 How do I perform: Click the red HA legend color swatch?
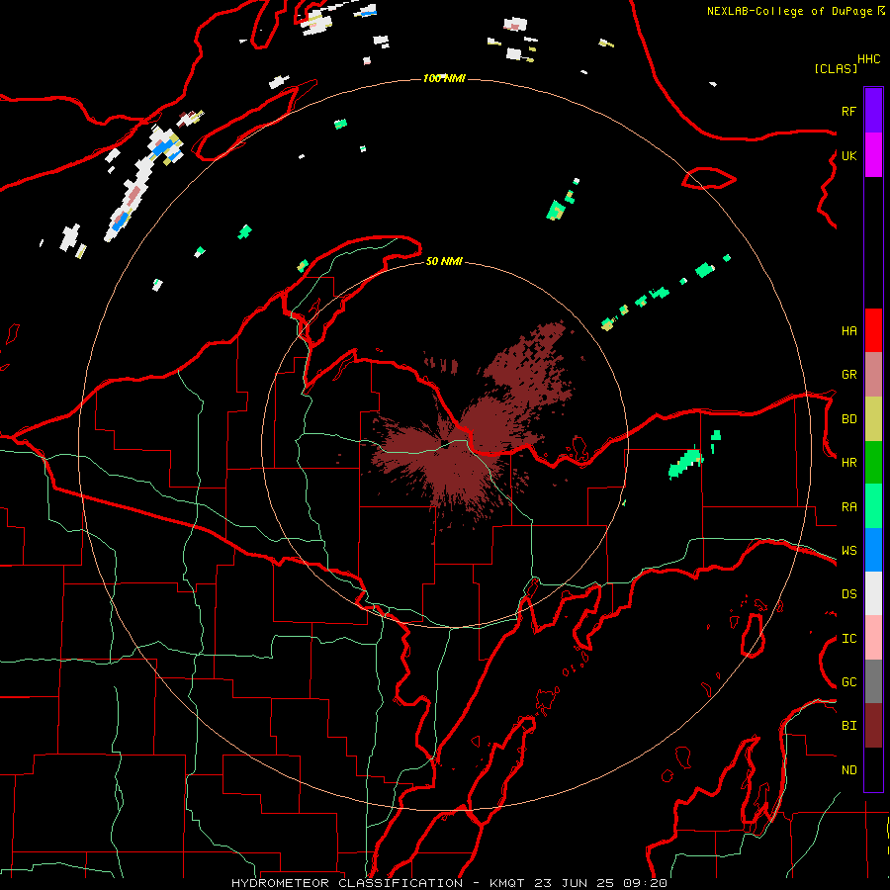pyautogui.click(x=873, y=330)
